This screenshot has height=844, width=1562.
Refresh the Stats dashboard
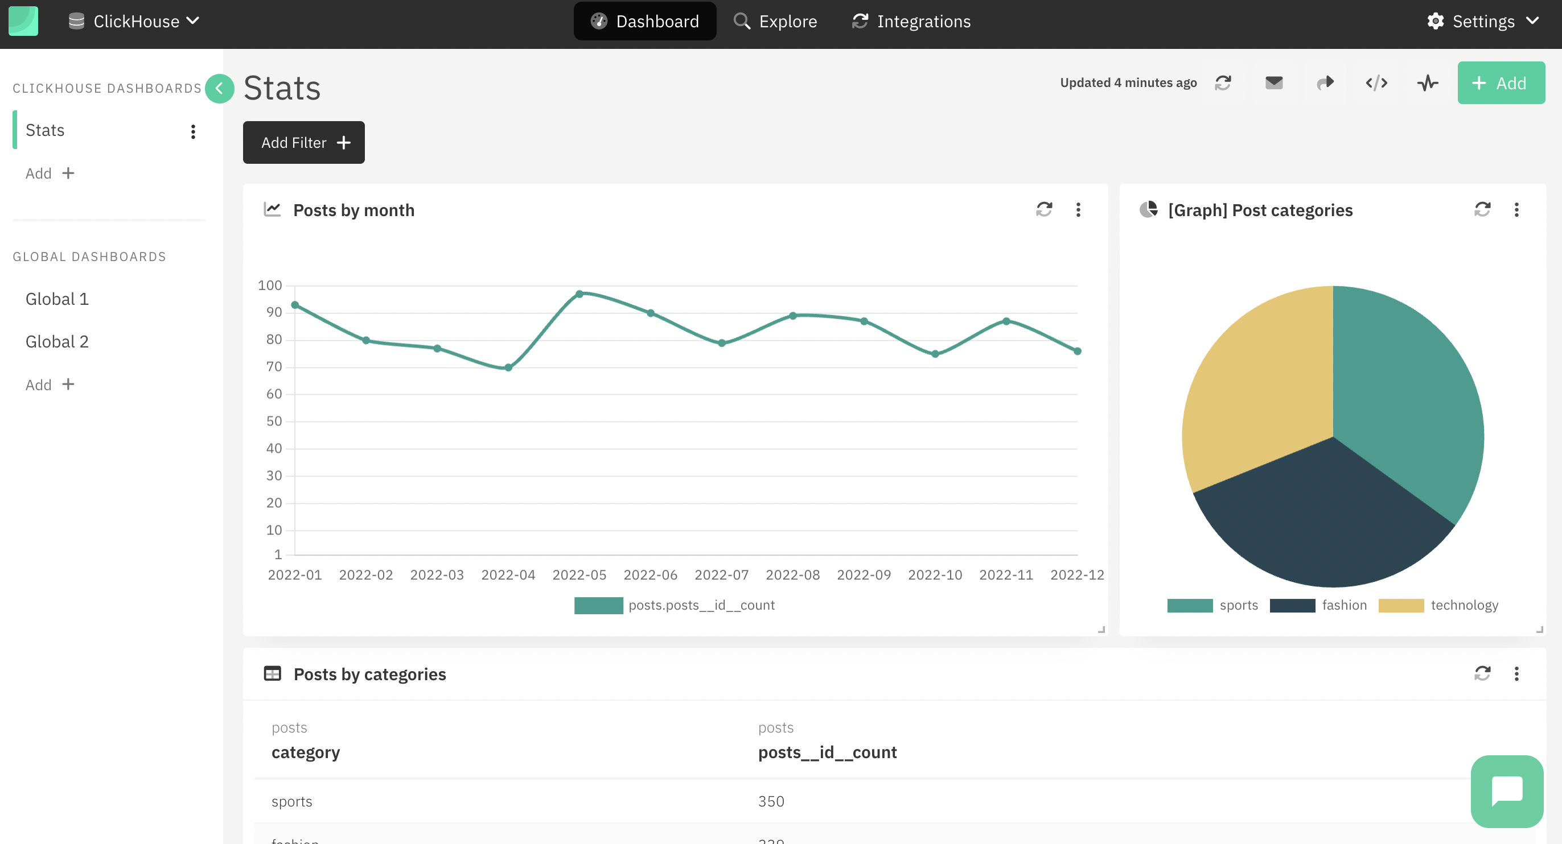[1223, 83]
